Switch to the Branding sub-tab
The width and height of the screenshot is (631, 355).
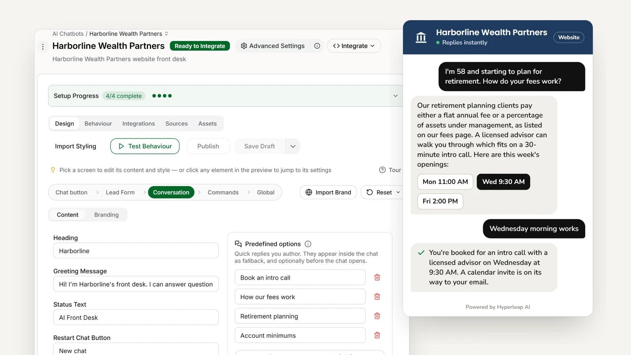point(106,215)
